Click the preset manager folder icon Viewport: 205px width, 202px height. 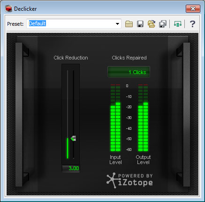click(x=152, y=24)
